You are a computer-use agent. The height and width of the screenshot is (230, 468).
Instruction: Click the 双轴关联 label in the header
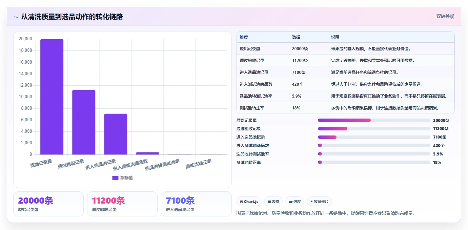click(445, 16)
